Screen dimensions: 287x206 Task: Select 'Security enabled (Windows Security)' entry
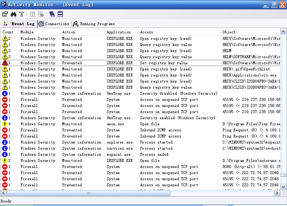coord(178,118)
